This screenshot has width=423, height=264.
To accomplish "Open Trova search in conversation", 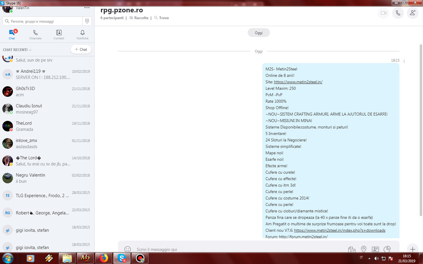I will tap(161, 18).
